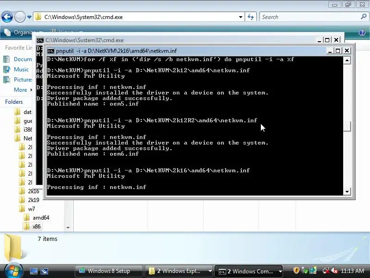Screen dimensions: 370x278
Task: Click the Refresh button beside address bar
Action: tap(251, 17)
